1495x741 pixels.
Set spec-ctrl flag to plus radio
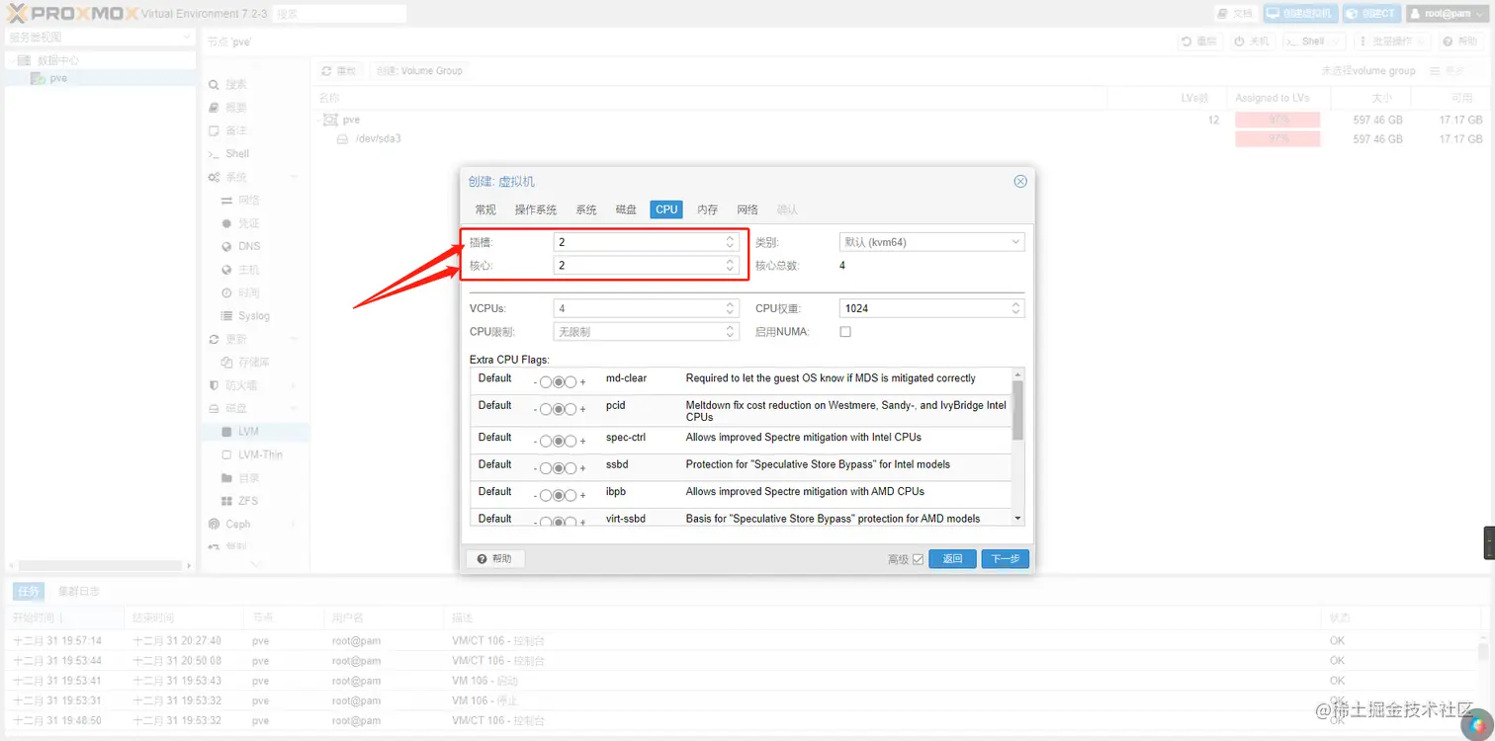pos(571,441)
